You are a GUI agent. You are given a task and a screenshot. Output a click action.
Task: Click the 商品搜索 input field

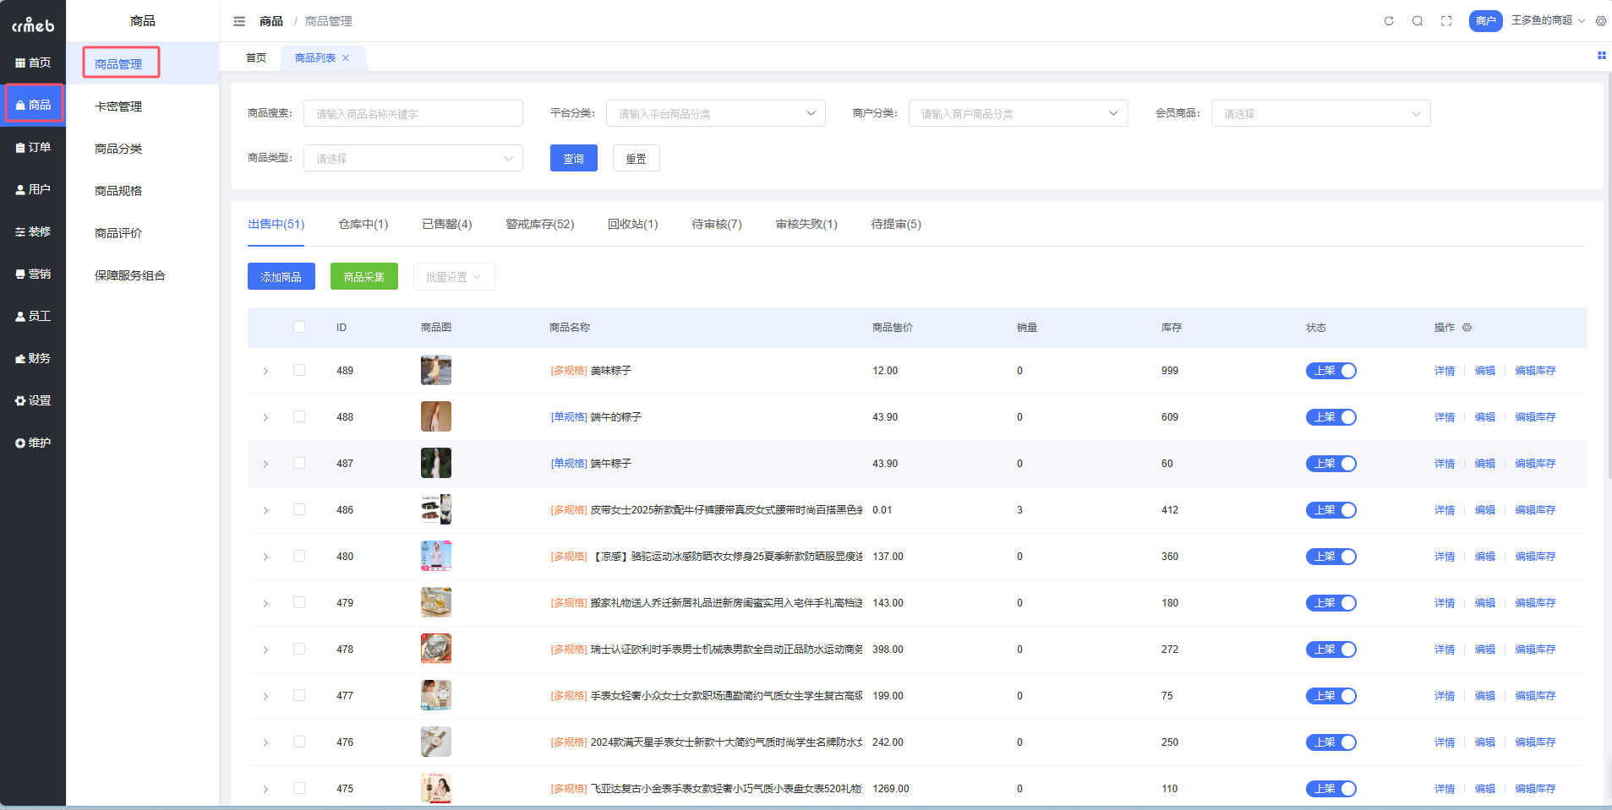413,113
